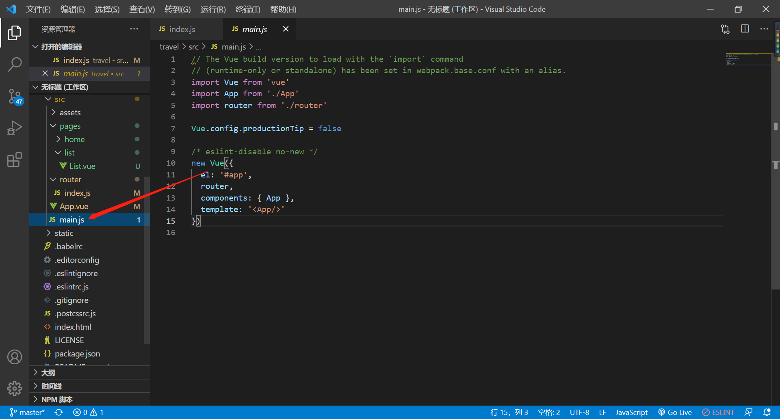
Task: Click the feedback icon in status bar
Action: [x=748, y=412]
